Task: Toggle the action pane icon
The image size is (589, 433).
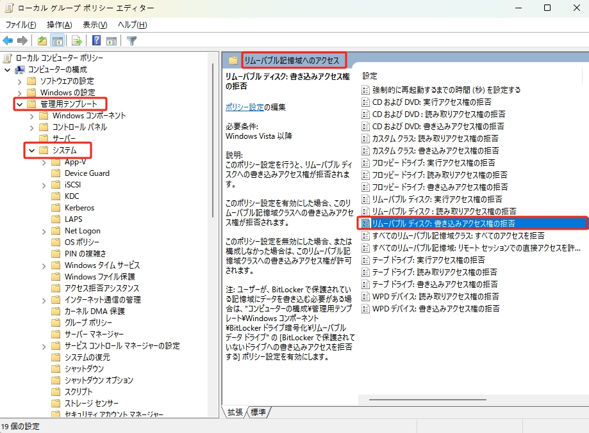Action: click(x=110, y=40)
